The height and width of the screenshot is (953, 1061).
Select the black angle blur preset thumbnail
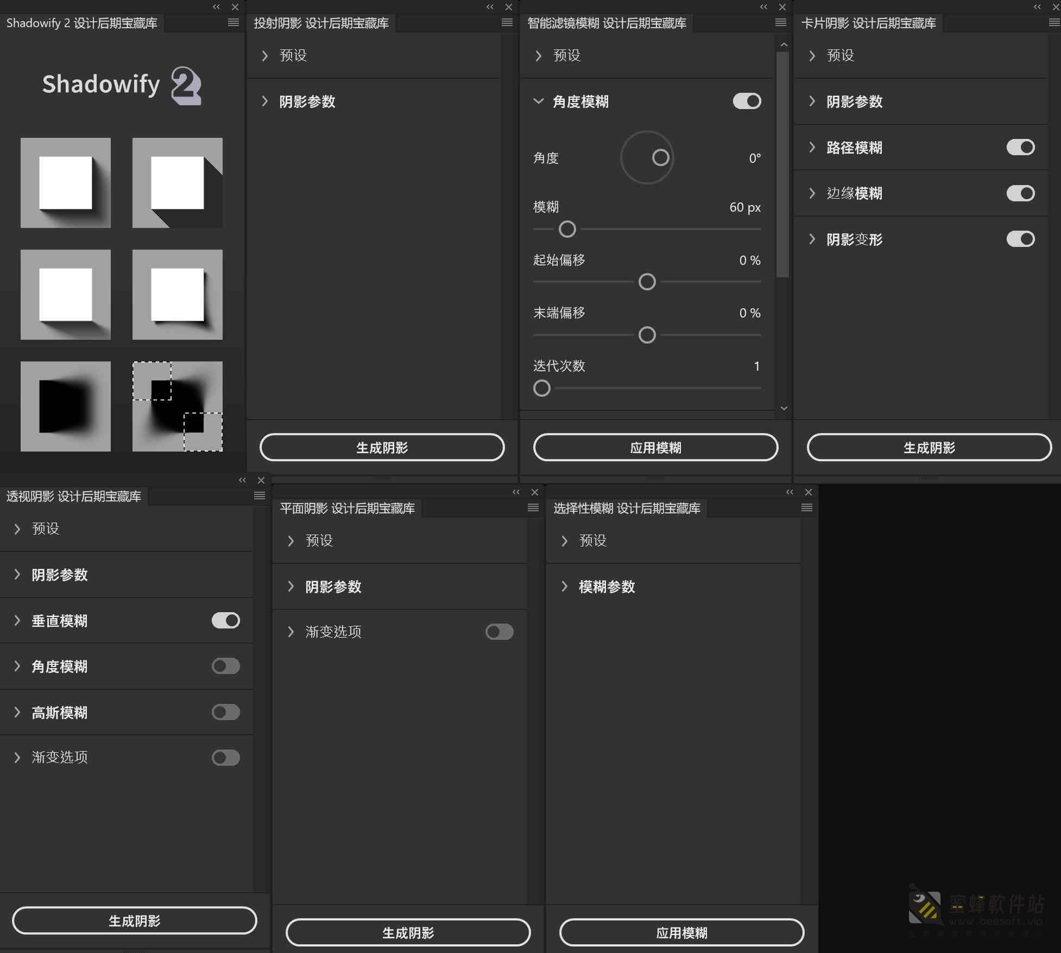(66, 406)
